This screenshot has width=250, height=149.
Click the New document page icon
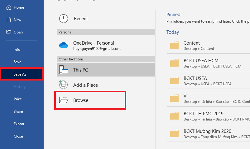pyautogui.click(x=9, y=20)
